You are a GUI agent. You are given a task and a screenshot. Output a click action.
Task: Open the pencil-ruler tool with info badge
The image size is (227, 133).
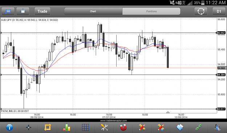(x=161, y=128)
